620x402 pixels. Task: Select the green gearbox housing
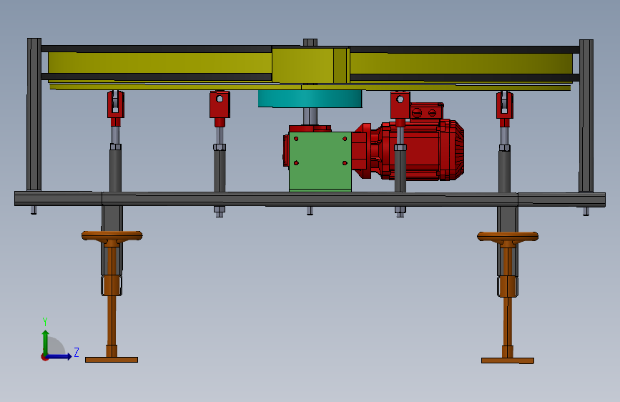(320, 162)
